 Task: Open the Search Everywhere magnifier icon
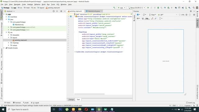pos(194,8)
